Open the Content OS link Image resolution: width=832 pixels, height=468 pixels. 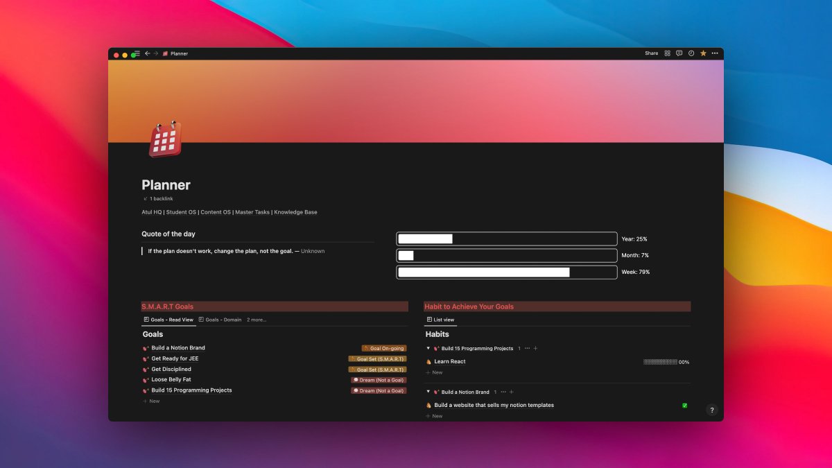point(216,212)
